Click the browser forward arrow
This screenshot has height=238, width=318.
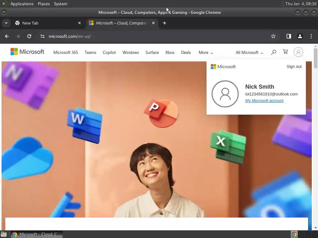[18, 36]
